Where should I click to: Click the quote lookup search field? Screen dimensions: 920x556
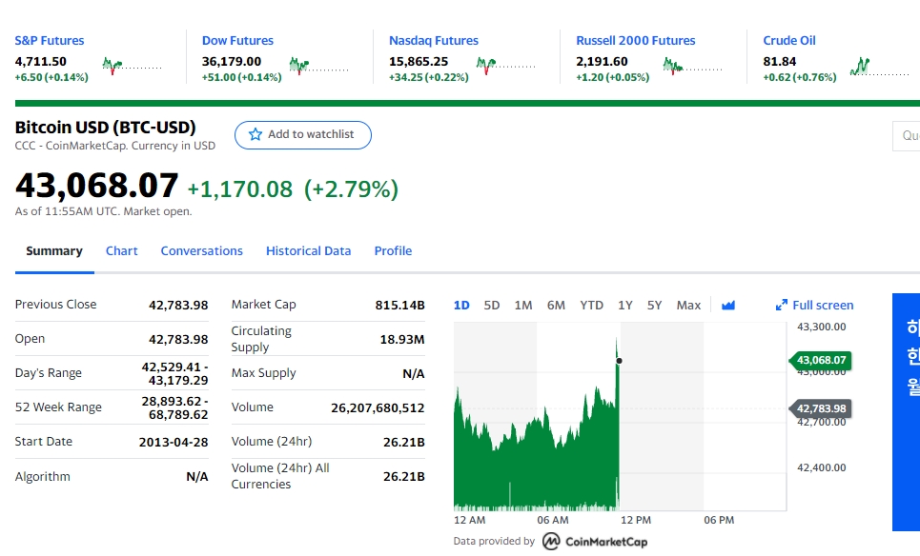pyautogui.click(x=906, y=136)
